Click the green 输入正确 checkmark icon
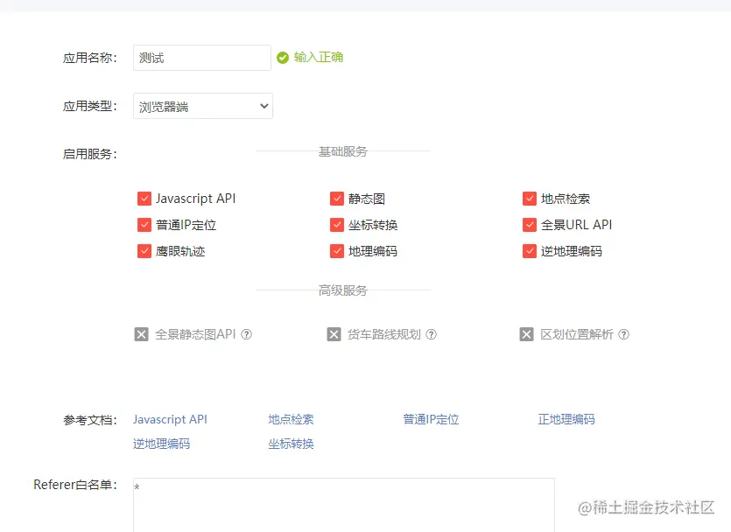The width and height of the screenshot is (731, 532). click(283, 58)
